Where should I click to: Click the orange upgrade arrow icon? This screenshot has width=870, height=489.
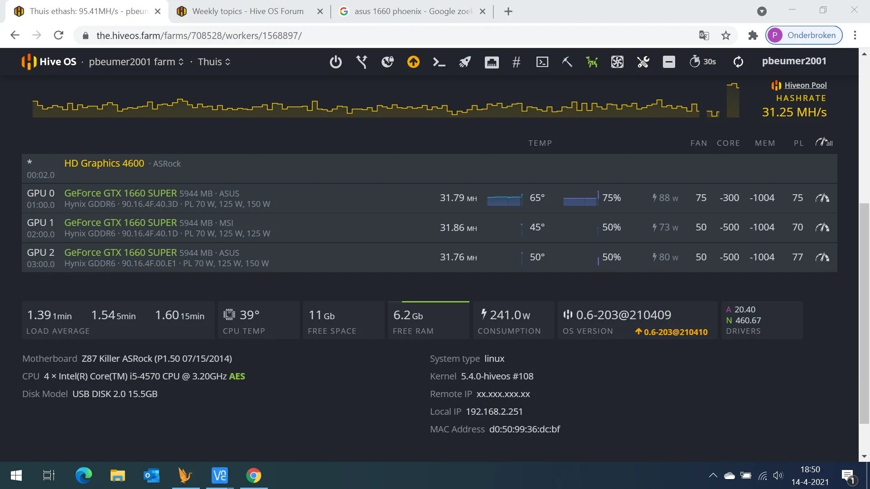tap(413, 62)
